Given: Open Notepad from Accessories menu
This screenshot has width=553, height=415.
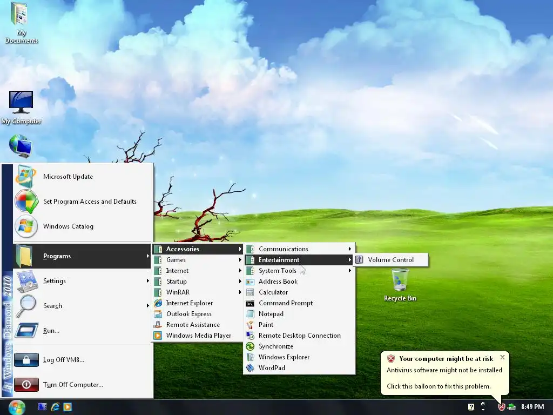Looking at the screenshot, I should [x=299, y=314].
